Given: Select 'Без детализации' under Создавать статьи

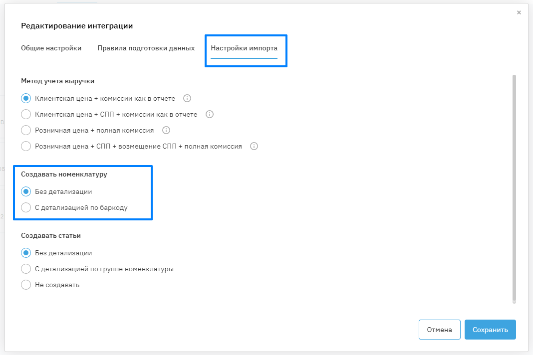Looking at the screenshot, I should tap(26, 253).
